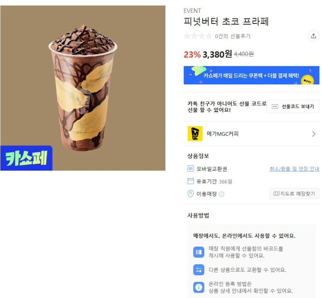Screen dimensions: 322x298
Task: Click the info icon beside 이용매장
Action: (x=221, y=194)
